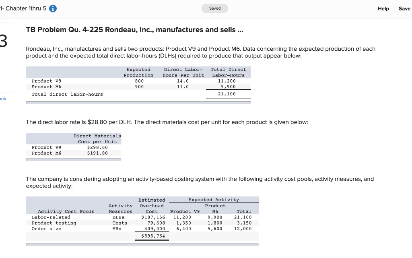This screenshot has height=258, width=412.
Task: Click Save in the top bar
Action: 404,8
